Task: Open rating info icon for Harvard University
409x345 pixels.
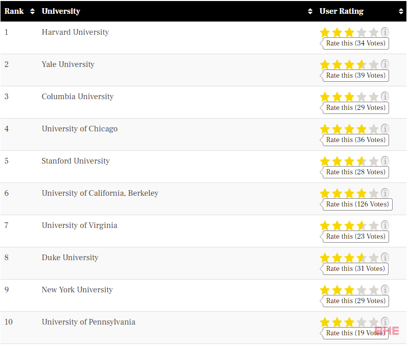Action: (384, 32)
